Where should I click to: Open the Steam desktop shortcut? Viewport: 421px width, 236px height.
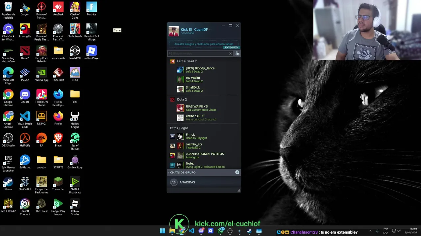(x=8, y=184)
